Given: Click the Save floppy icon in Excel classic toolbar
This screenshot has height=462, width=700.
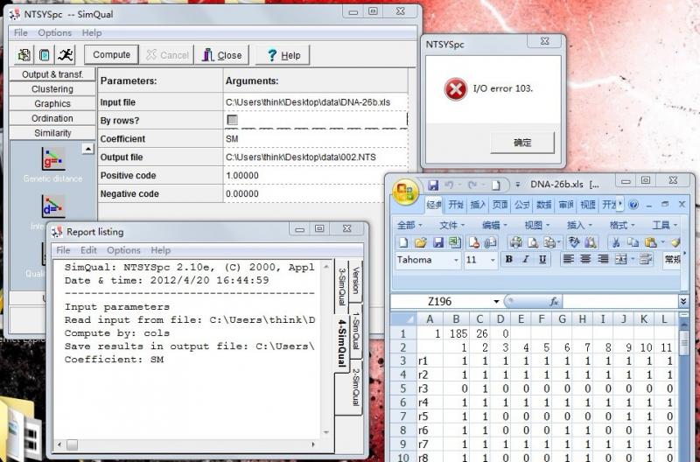Looking at the screenshot, I should click(x=438, y=242).
